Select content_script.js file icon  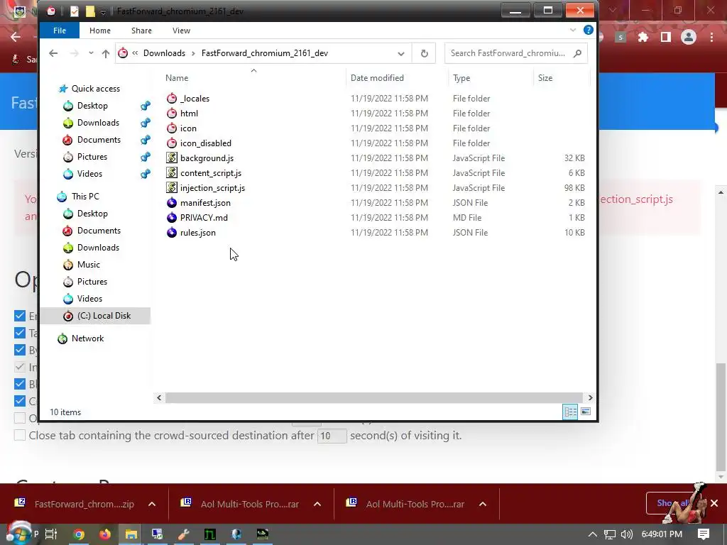172,172
